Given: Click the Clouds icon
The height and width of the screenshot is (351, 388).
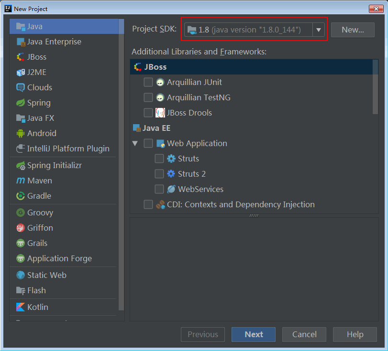Looking at the screenshot, I should (21, 87).
